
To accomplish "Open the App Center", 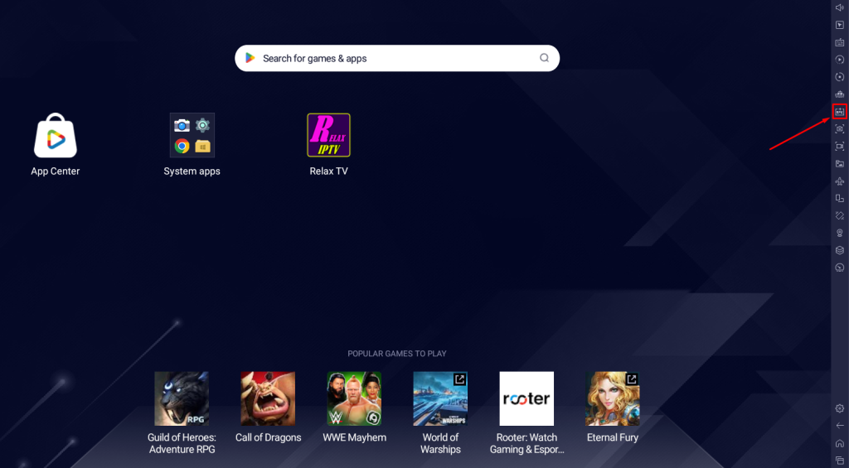I will (56, 136).
